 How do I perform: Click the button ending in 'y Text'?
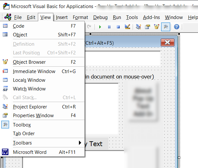(x=96, y=144)
